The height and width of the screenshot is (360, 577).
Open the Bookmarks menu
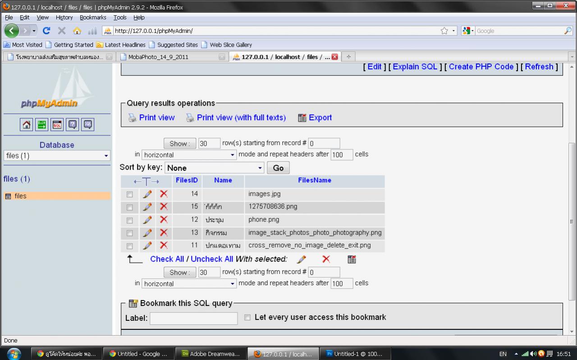93,17
